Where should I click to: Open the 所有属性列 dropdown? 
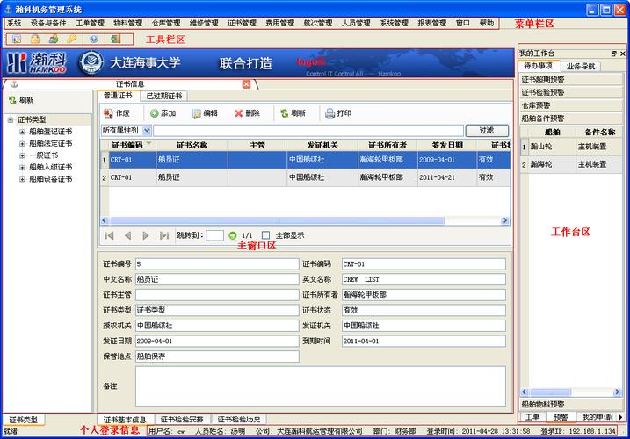pyautogui.click(x=147, y=130)
